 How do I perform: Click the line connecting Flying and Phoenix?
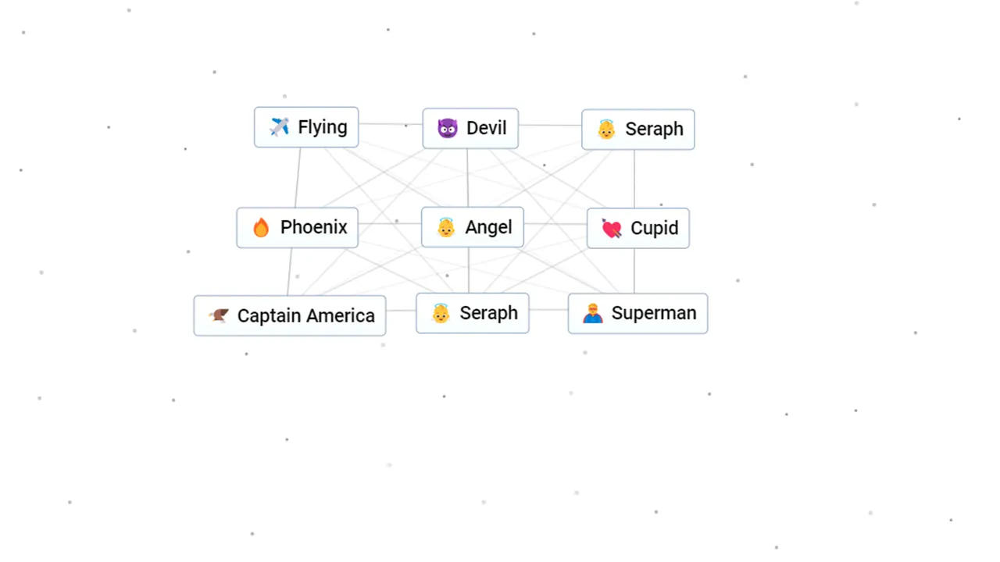[x=297, y=177]
